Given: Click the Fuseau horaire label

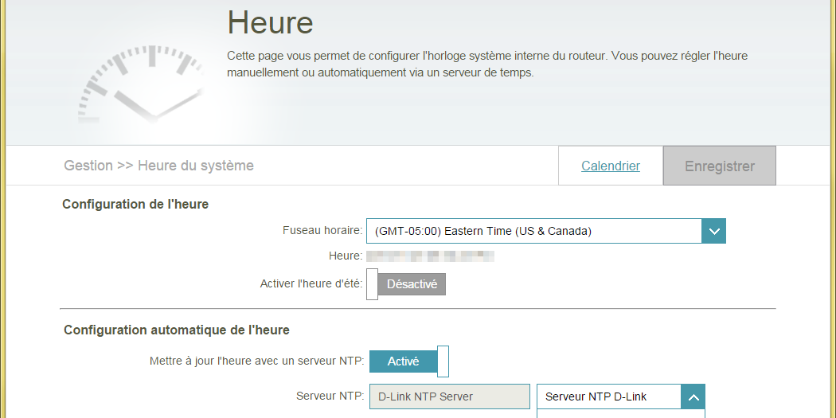Looking at the screenshot, I should [322, 231].
